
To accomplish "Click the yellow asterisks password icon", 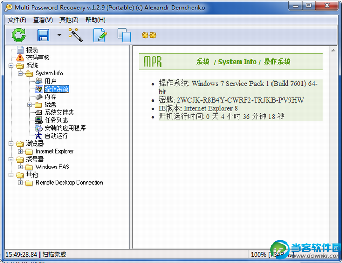I will pyautogui.click(x=149, y=35).
